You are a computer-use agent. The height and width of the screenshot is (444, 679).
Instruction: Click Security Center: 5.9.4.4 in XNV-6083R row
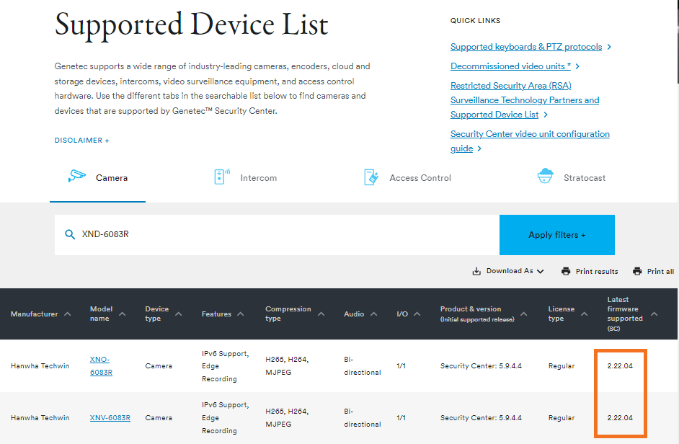point(481,417)
